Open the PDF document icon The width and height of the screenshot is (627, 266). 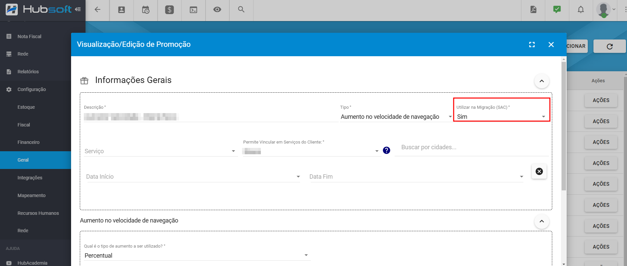click(533, 10)
